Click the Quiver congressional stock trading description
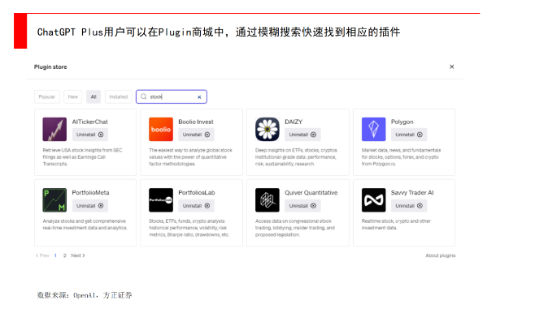548x313 pixels. click(x=295, y=228)
